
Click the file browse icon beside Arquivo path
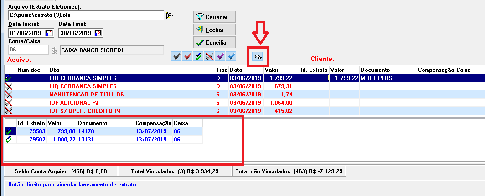[x=170, y=15]
